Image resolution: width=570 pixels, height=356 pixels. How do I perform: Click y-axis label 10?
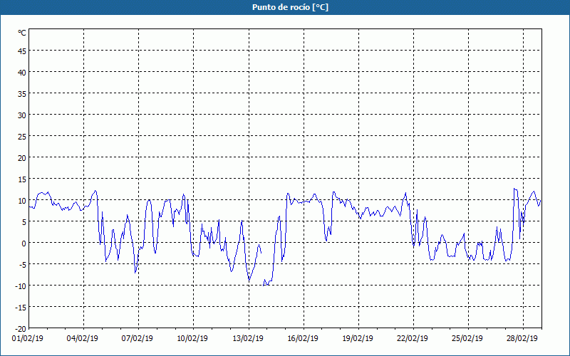tap(22, 201)
